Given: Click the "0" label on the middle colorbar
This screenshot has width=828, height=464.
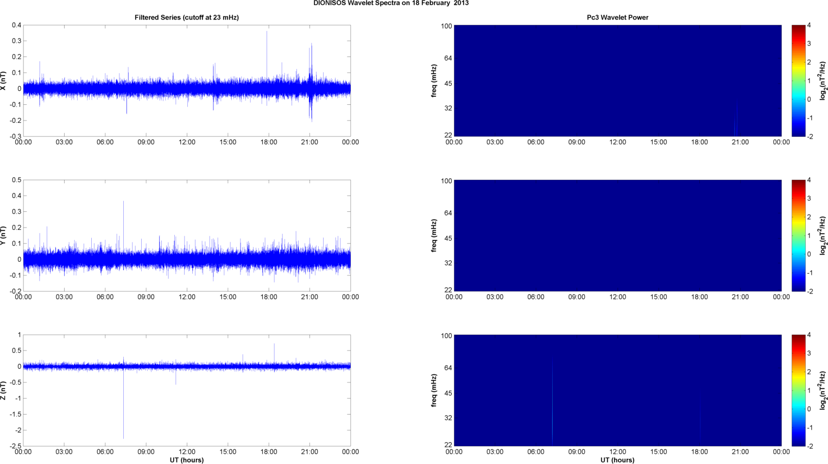Looking at the screenshot, I should tap(809, 254).
